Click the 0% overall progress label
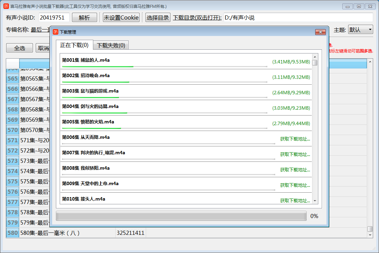 click(314, 216)
